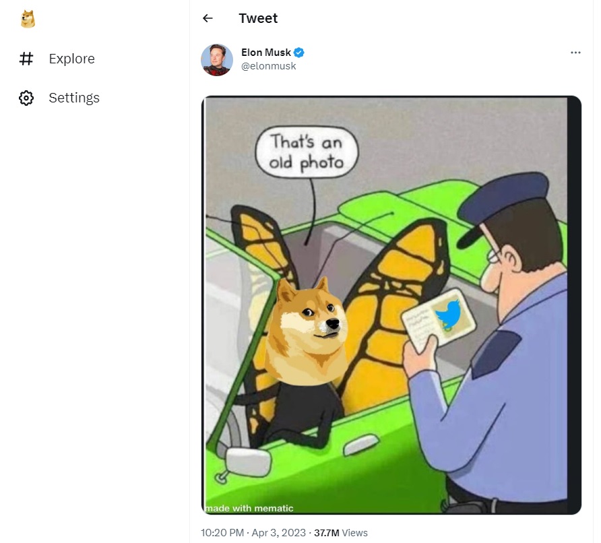Click the Explore hashtag icon

pos(26,59)
